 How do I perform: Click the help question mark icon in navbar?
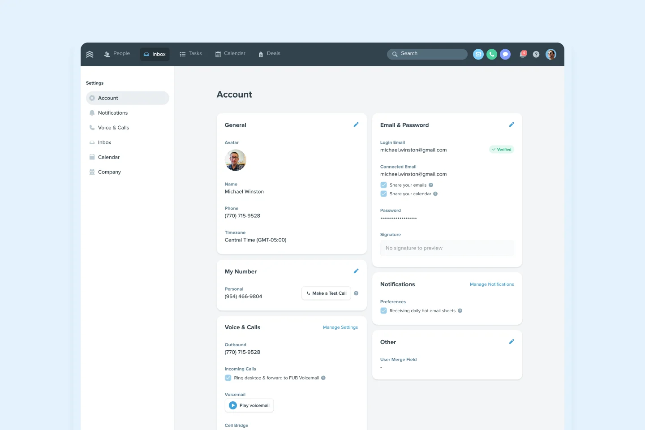tap(536, 54)
